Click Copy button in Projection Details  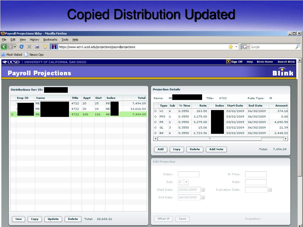tap(177, 149)
